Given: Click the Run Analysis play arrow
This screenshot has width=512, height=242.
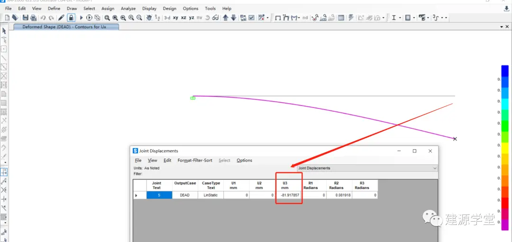Looking at the screenshot, I should click(82, 18).
